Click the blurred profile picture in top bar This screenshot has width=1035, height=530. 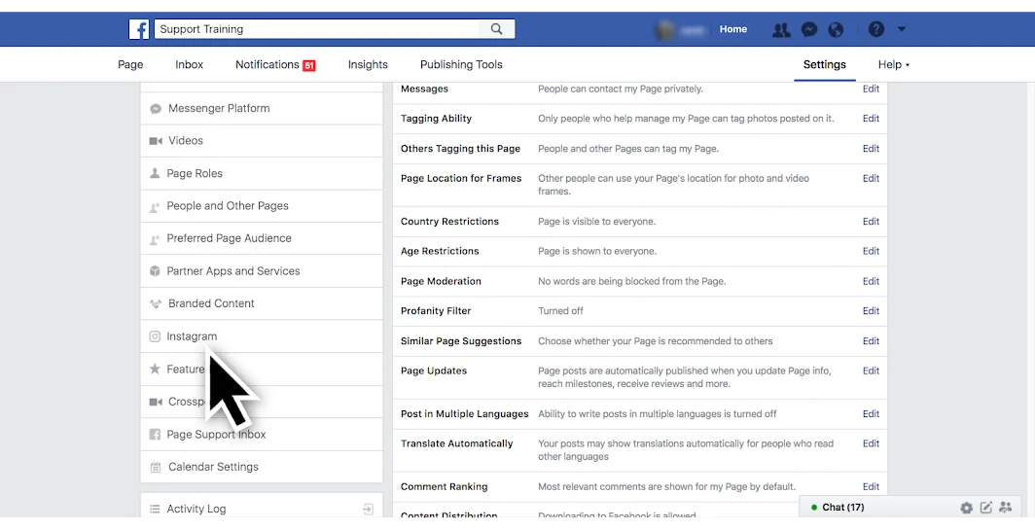[x=664, y=30]
